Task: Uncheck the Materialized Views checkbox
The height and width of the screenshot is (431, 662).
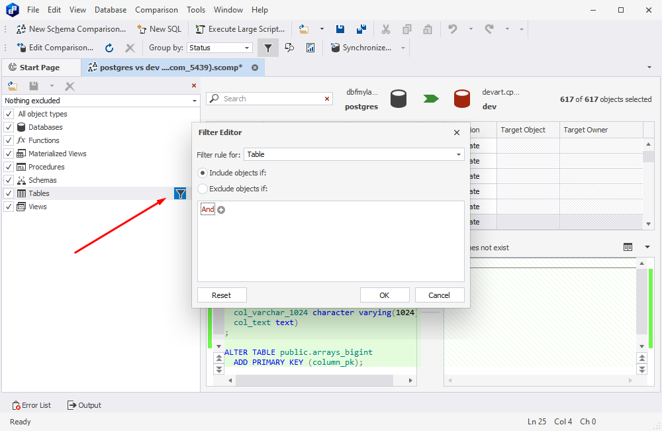Action: tap(9, 154)
